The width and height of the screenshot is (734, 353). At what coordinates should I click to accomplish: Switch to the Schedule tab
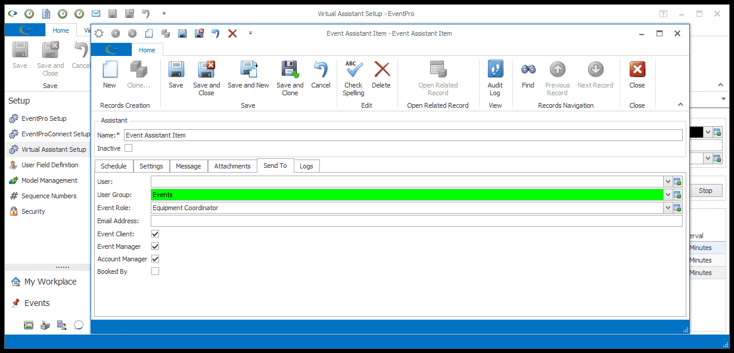[113, 166]
